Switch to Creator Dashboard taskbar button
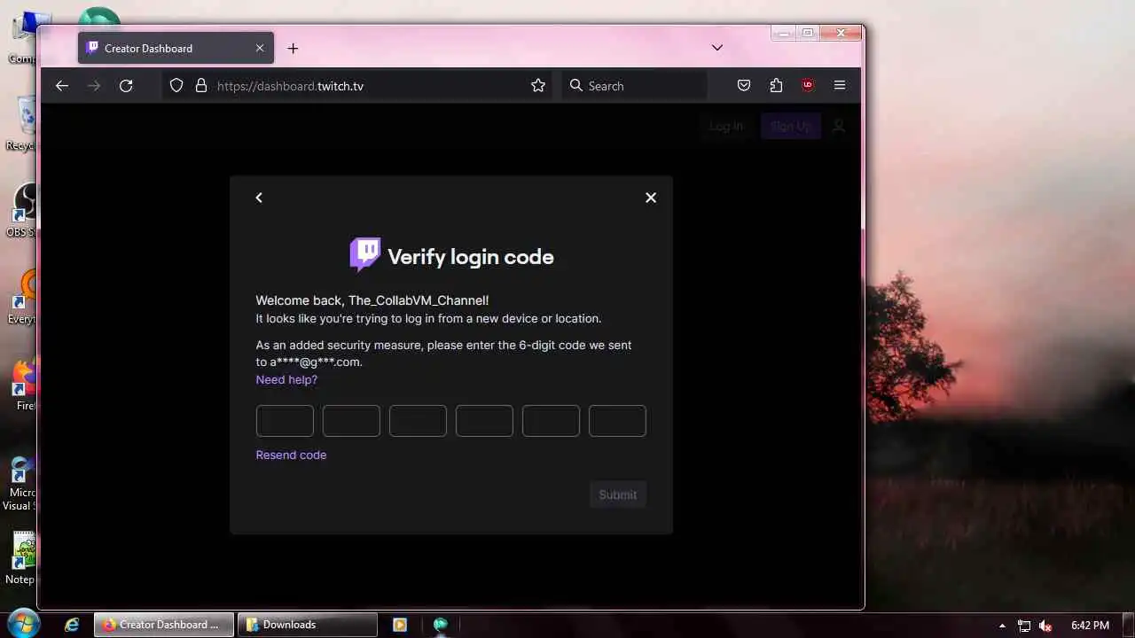The image size is (1135, 638). 164,625
